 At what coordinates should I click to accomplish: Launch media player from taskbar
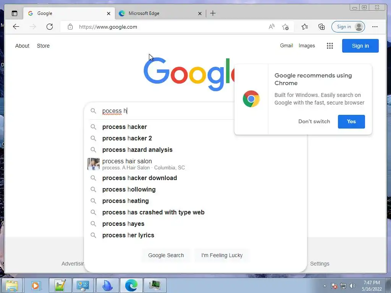click(x=36, y=285)
